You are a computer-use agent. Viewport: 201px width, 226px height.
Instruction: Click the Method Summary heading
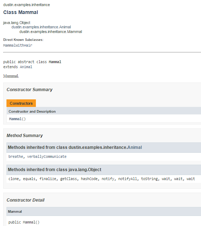click(x=25, y=136)
